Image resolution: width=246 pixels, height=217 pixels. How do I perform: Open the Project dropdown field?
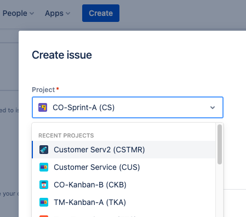[128, 107]
